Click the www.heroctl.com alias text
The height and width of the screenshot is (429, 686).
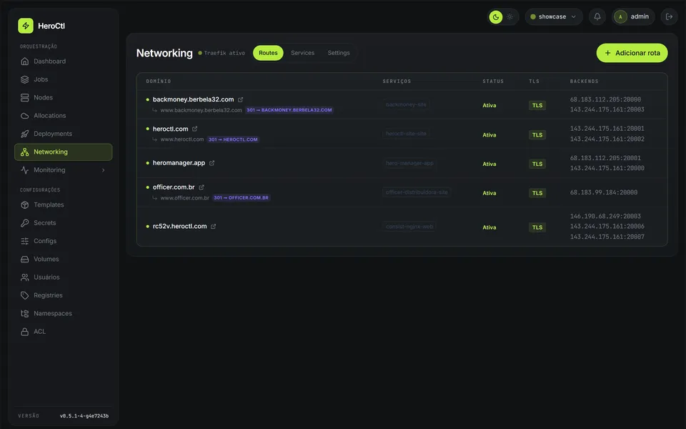click(x=182, y=139)
